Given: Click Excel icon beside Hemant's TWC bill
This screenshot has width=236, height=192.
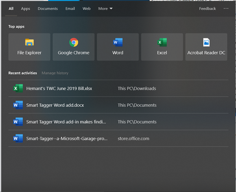Looking at the screenshot, I should tap(18, 88).
